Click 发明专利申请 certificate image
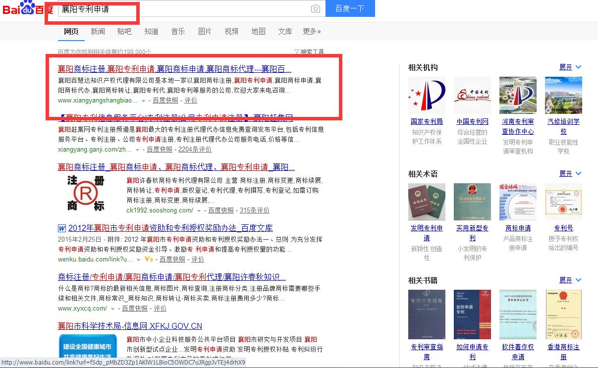This screenshot has height=368, width=598. click(x=427, y=202)
